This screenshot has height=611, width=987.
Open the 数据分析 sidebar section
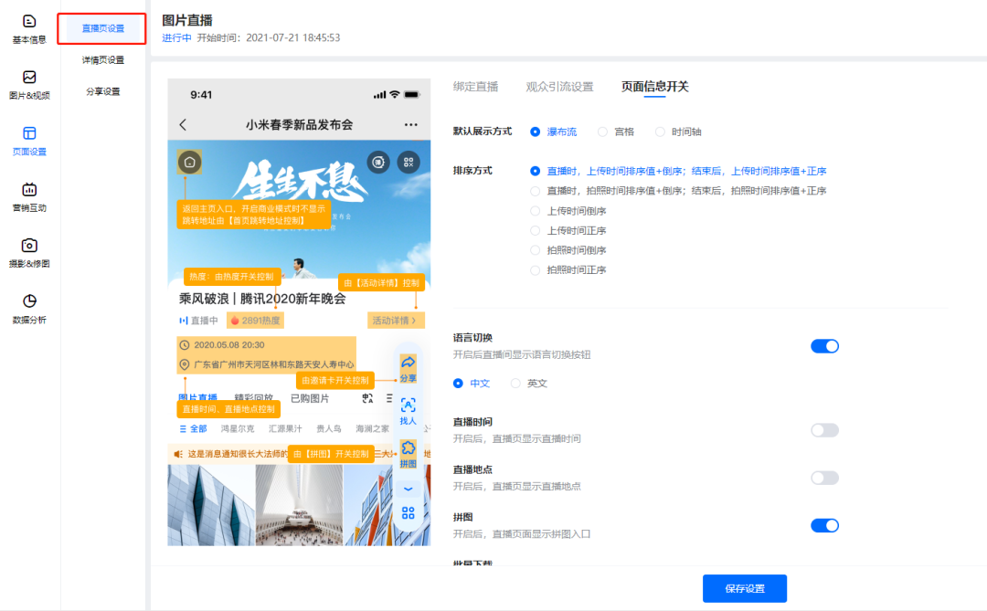click(29, 309)
